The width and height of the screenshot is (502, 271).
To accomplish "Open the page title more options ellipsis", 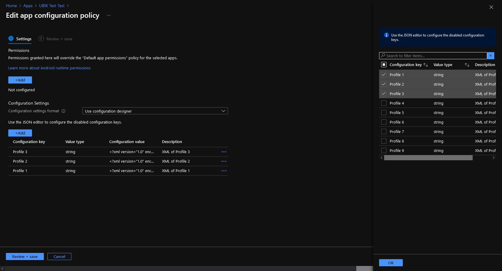I will point(109,15).
